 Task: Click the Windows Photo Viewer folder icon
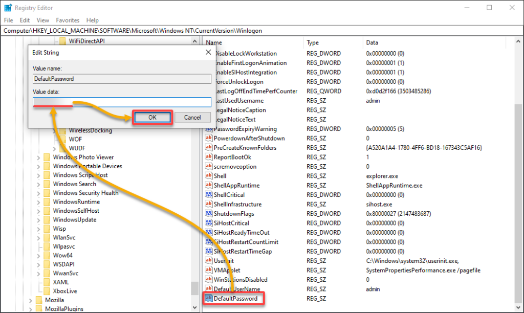(47, 157)
